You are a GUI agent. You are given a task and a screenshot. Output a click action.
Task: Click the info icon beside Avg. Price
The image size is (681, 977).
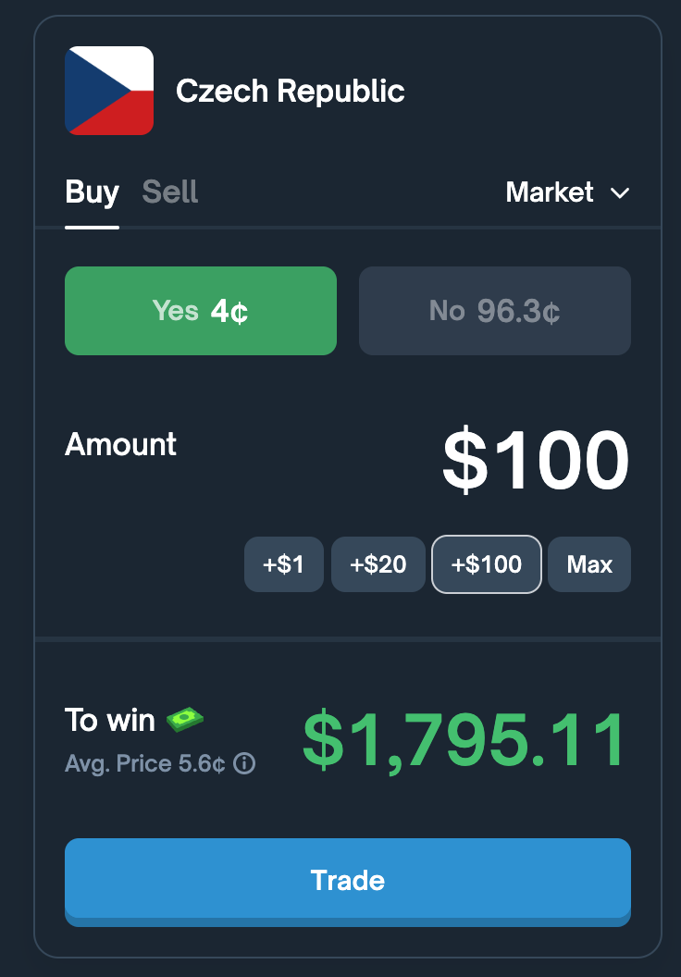point(244,763)
